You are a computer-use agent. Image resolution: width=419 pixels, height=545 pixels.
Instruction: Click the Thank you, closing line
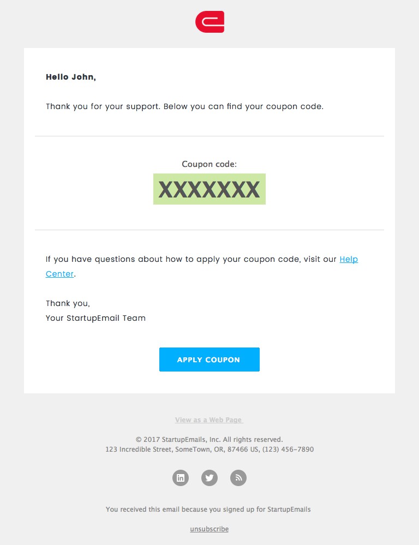click(68, 303)
